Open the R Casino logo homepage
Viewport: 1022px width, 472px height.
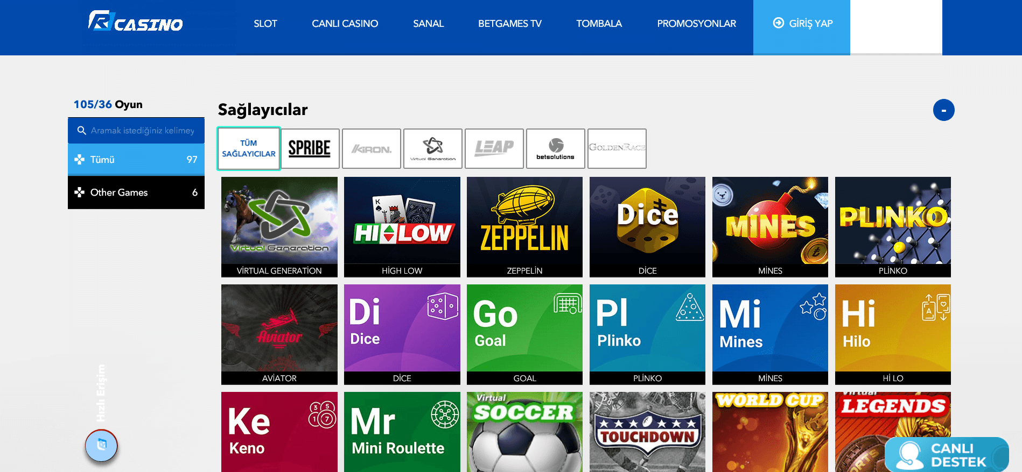[x=136, y=22]
